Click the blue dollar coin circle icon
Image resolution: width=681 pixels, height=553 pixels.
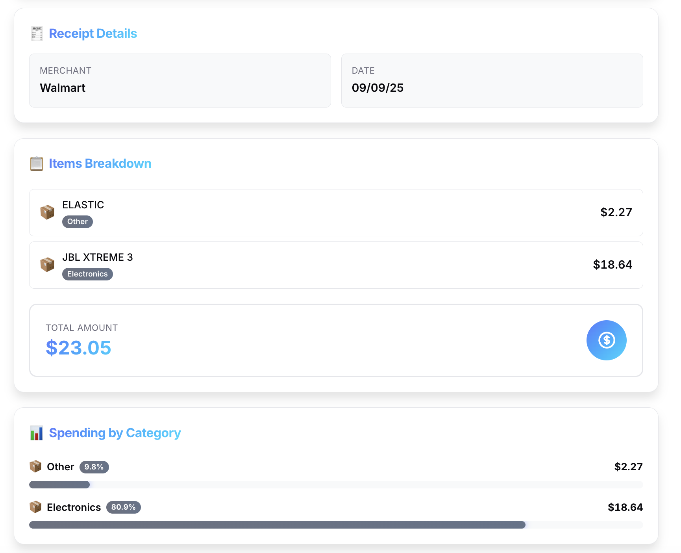point(606,340)
